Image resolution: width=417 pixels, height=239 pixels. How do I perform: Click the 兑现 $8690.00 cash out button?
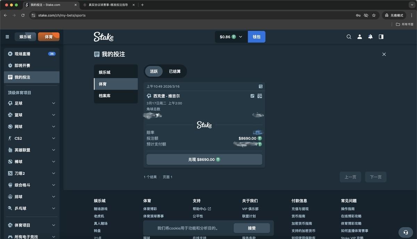click(204, 160)
